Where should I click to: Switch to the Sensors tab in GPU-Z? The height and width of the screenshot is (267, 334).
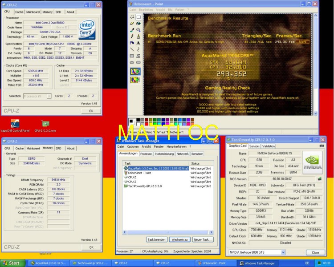[x=254, y=146]
